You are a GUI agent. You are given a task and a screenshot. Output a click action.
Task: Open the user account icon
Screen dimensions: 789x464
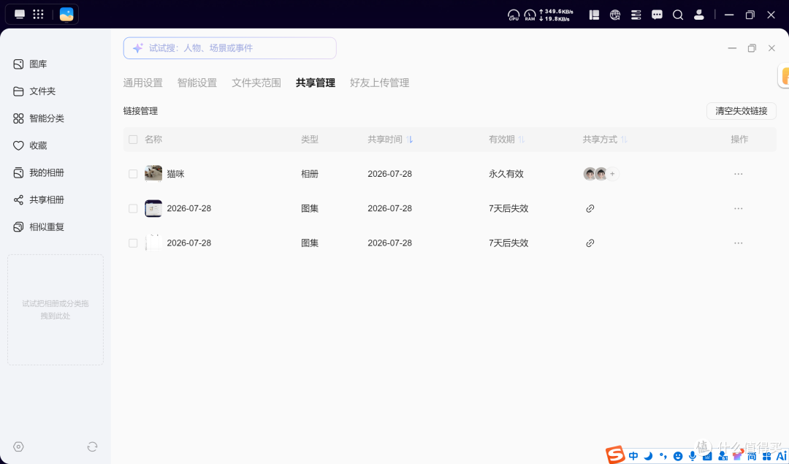699,15
